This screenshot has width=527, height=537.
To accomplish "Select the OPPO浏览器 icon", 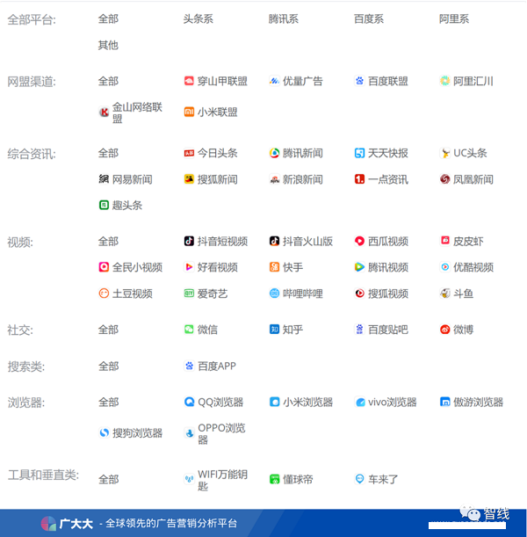I will pos(189,433).
